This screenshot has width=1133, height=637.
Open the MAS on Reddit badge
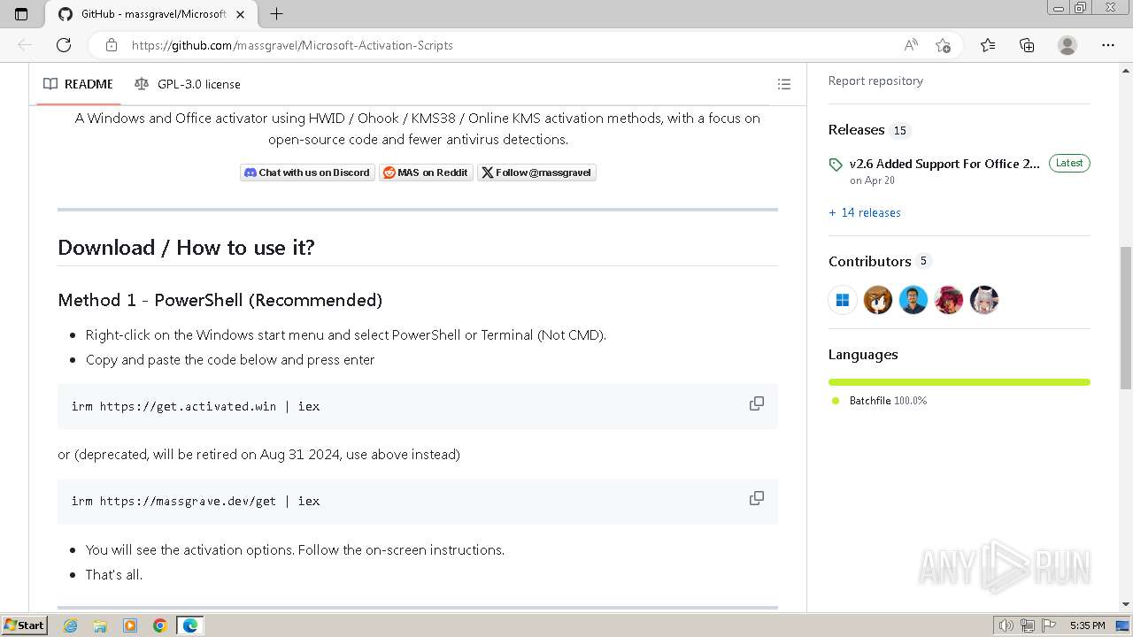point(426,173)
